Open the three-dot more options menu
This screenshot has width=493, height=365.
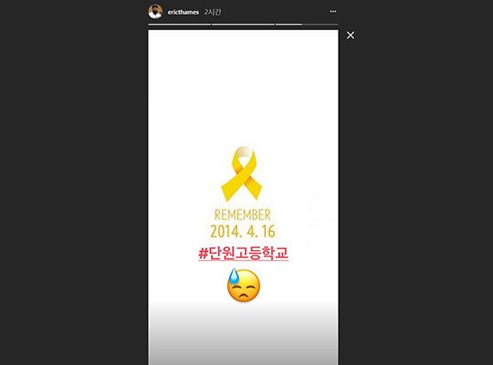point(333,12)
